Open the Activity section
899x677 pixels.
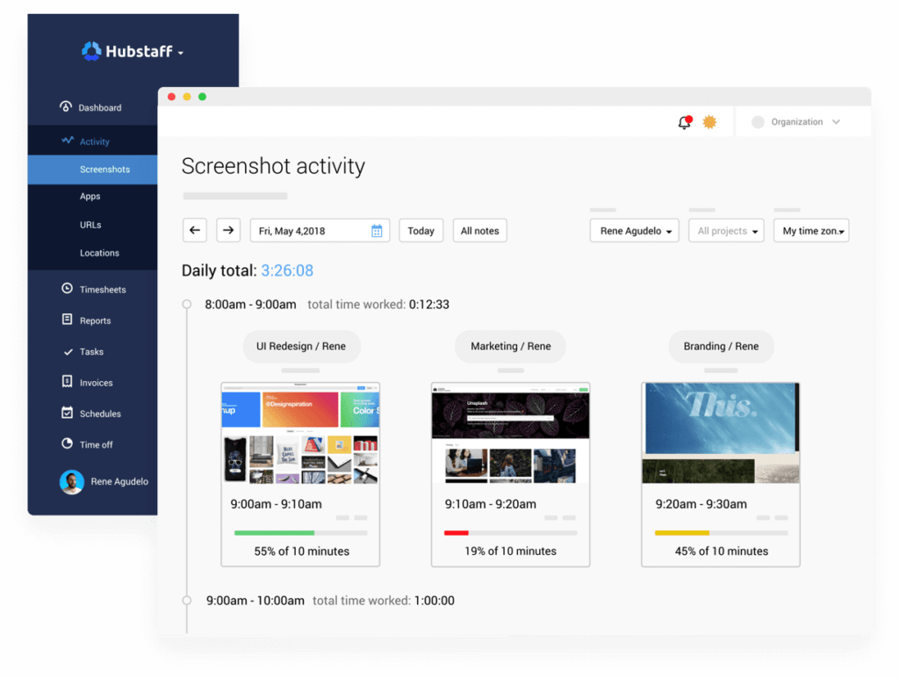click(95, 141)
